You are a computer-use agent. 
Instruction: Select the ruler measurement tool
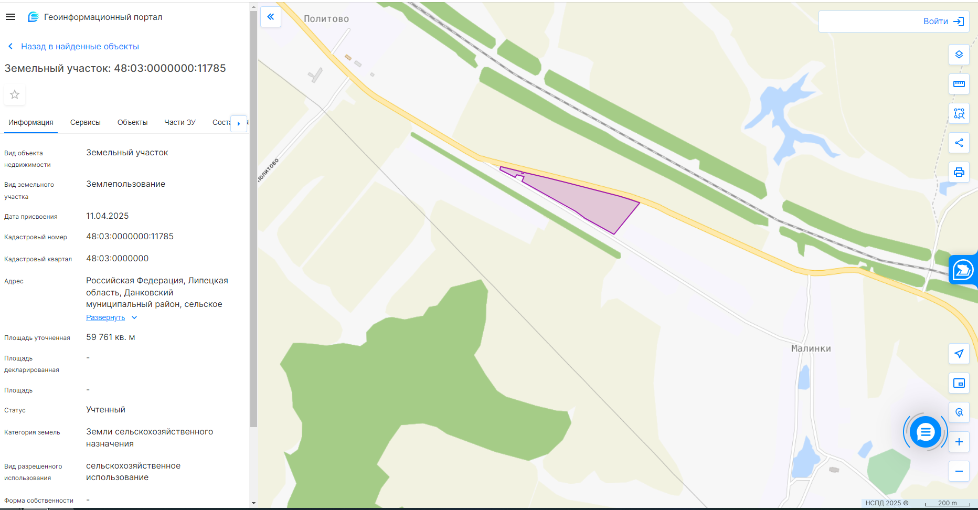pyautogui.click(x=959, y=84)
